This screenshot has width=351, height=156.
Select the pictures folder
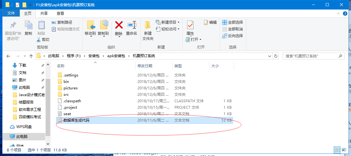point(145,88)
